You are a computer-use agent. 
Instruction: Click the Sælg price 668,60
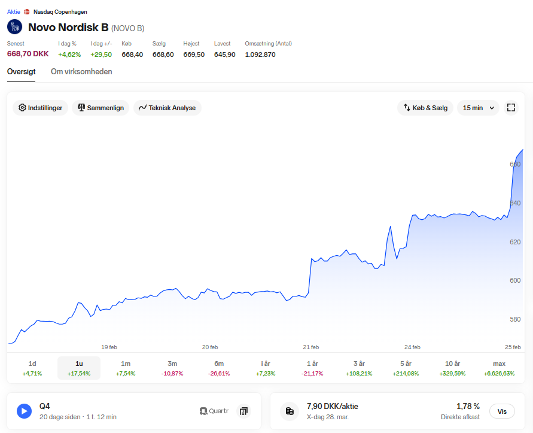(x=163, y=54)
